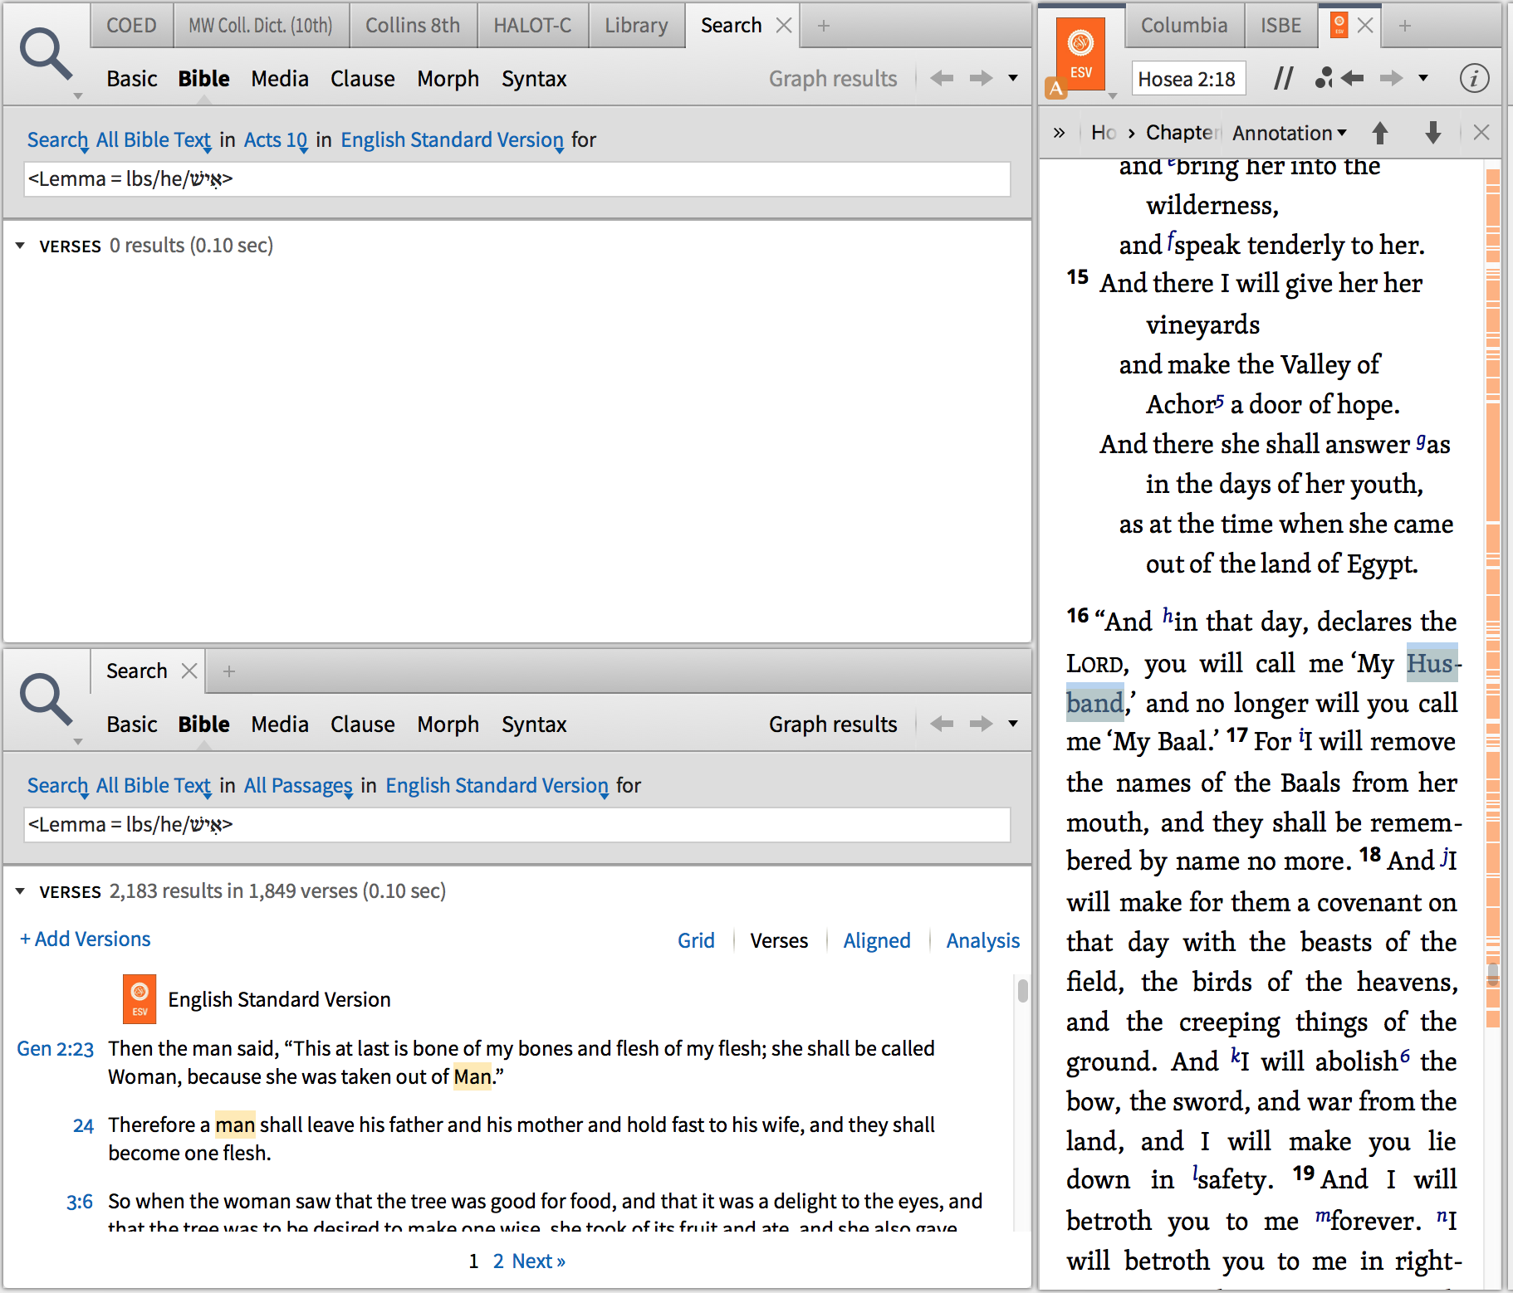Switch to the HALOT-C tab
This screenshot has width=1513, height=1293.
tap(532, 26)
